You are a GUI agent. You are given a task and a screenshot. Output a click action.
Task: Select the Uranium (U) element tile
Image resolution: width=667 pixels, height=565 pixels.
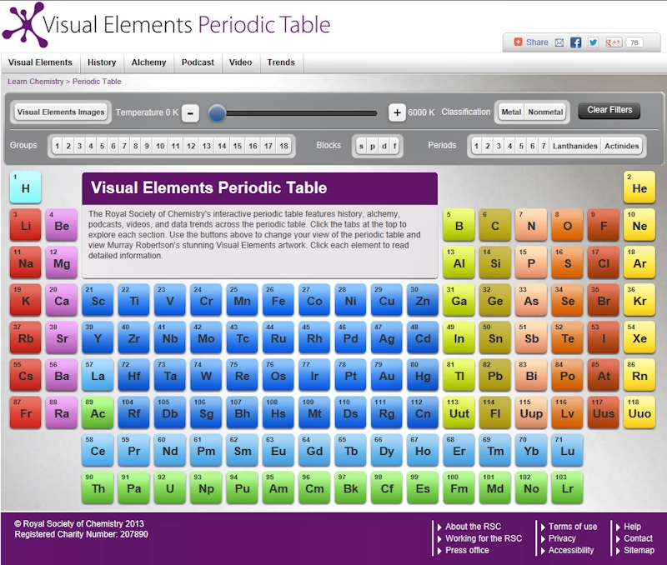coord(170,488)
